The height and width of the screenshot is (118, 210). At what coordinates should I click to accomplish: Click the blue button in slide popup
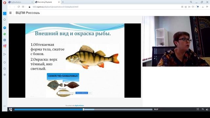pos(82,93)
